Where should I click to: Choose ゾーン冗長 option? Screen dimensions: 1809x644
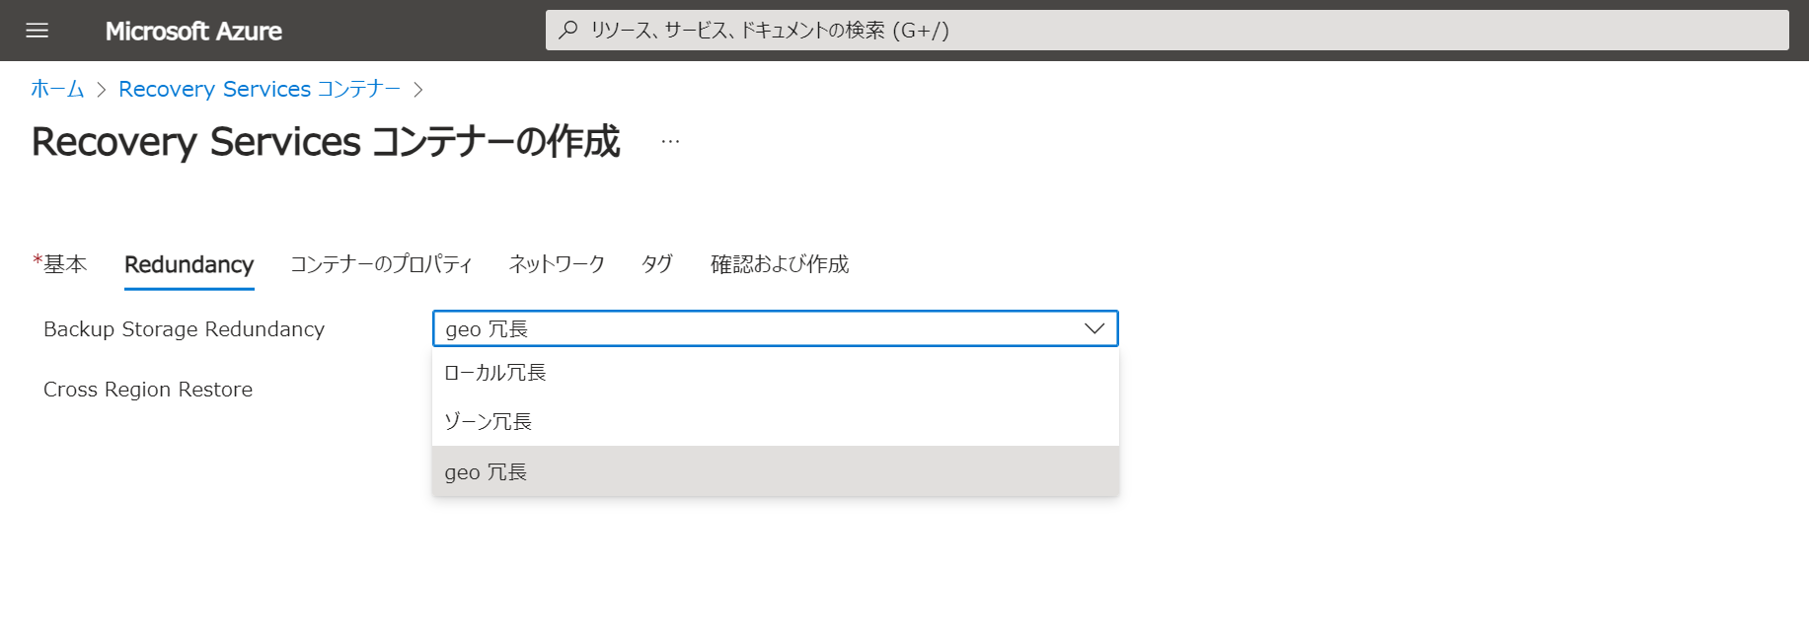(776, 422)
